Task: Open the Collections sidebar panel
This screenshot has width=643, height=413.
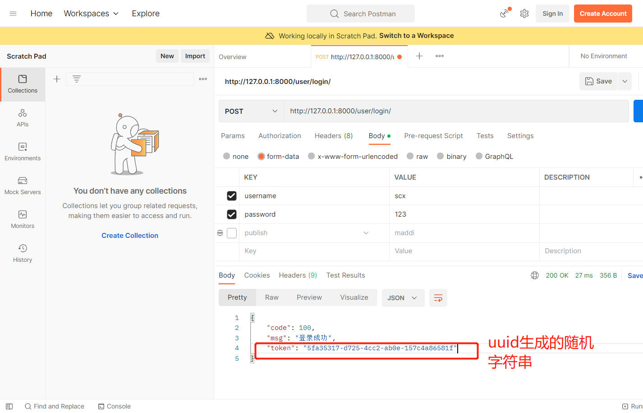Action: pos(23,84)
